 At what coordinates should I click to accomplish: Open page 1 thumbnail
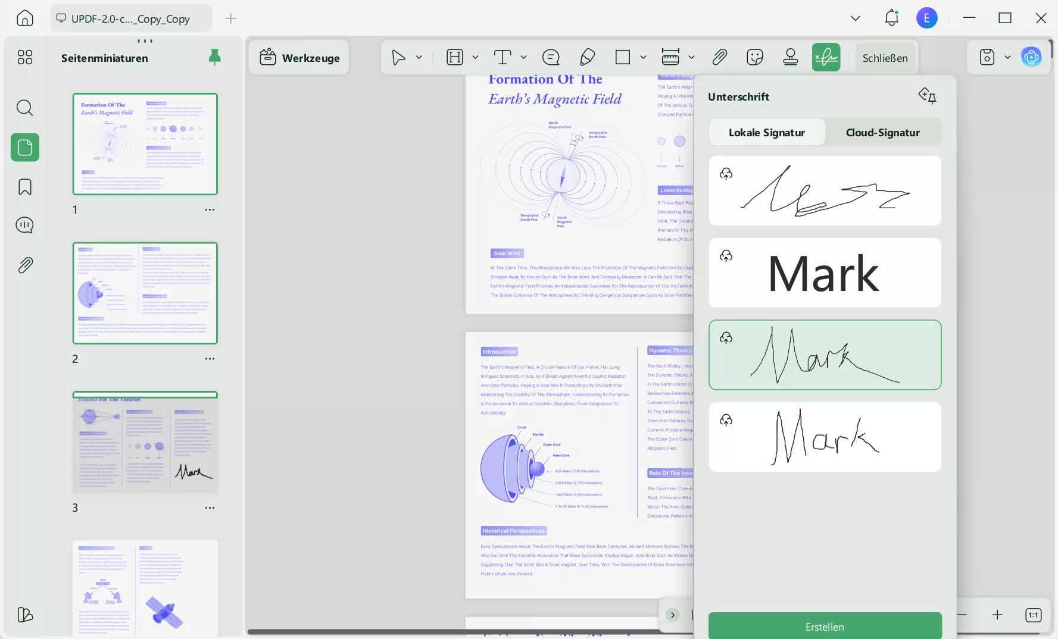coord(145,144)
